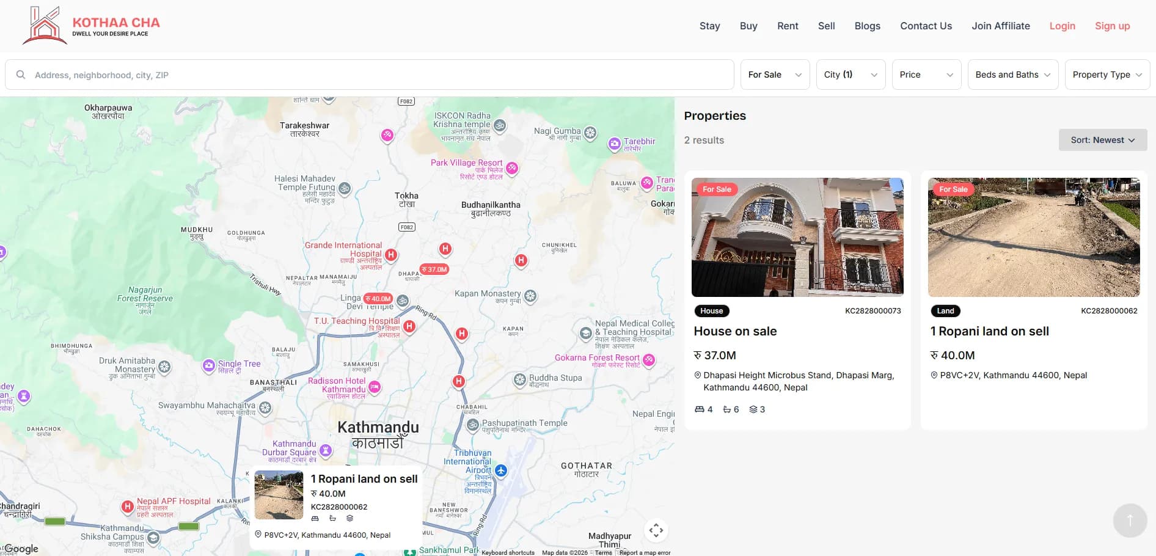Image resolution: width=1156 pixels, height=556 pixels.
Task: Click the scroll-to-top arrow button
Action: pyautogui.click(x=1130, y=520)
